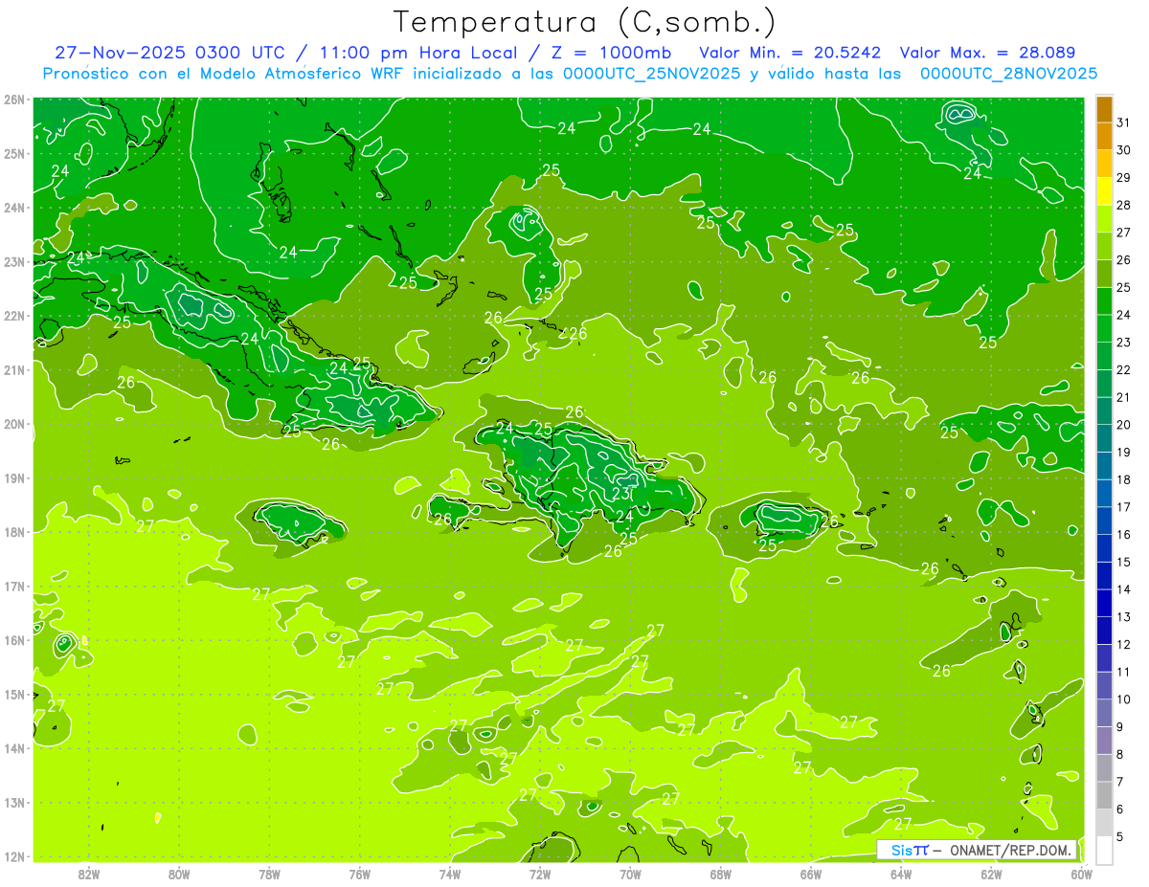
Task: Click the 72W longitude axis label
Action: coord(540,874)
